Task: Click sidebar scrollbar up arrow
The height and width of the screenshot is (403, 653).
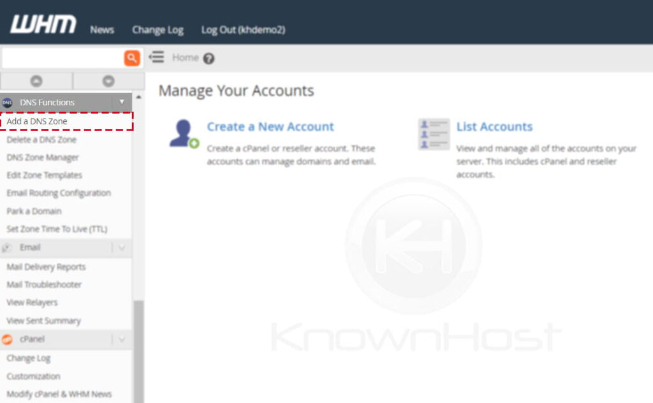Action: coord(138,97)
